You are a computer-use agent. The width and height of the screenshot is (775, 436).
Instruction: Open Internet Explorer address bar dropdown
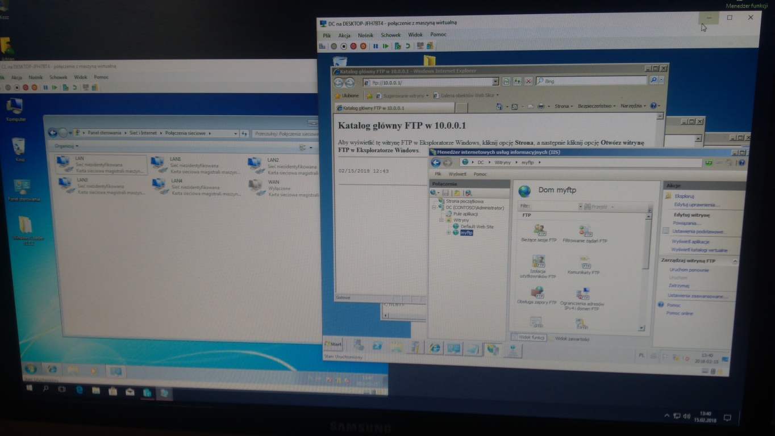click(495, 82)
